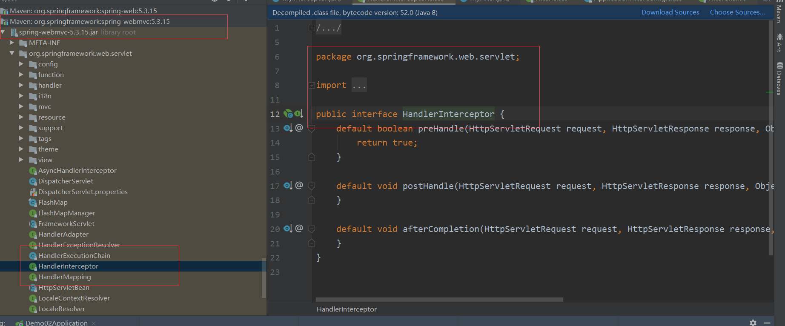The image size is (785, 326).
Task: Click the implemented-method gutter icon on line 17
Action: coord(288,185)
